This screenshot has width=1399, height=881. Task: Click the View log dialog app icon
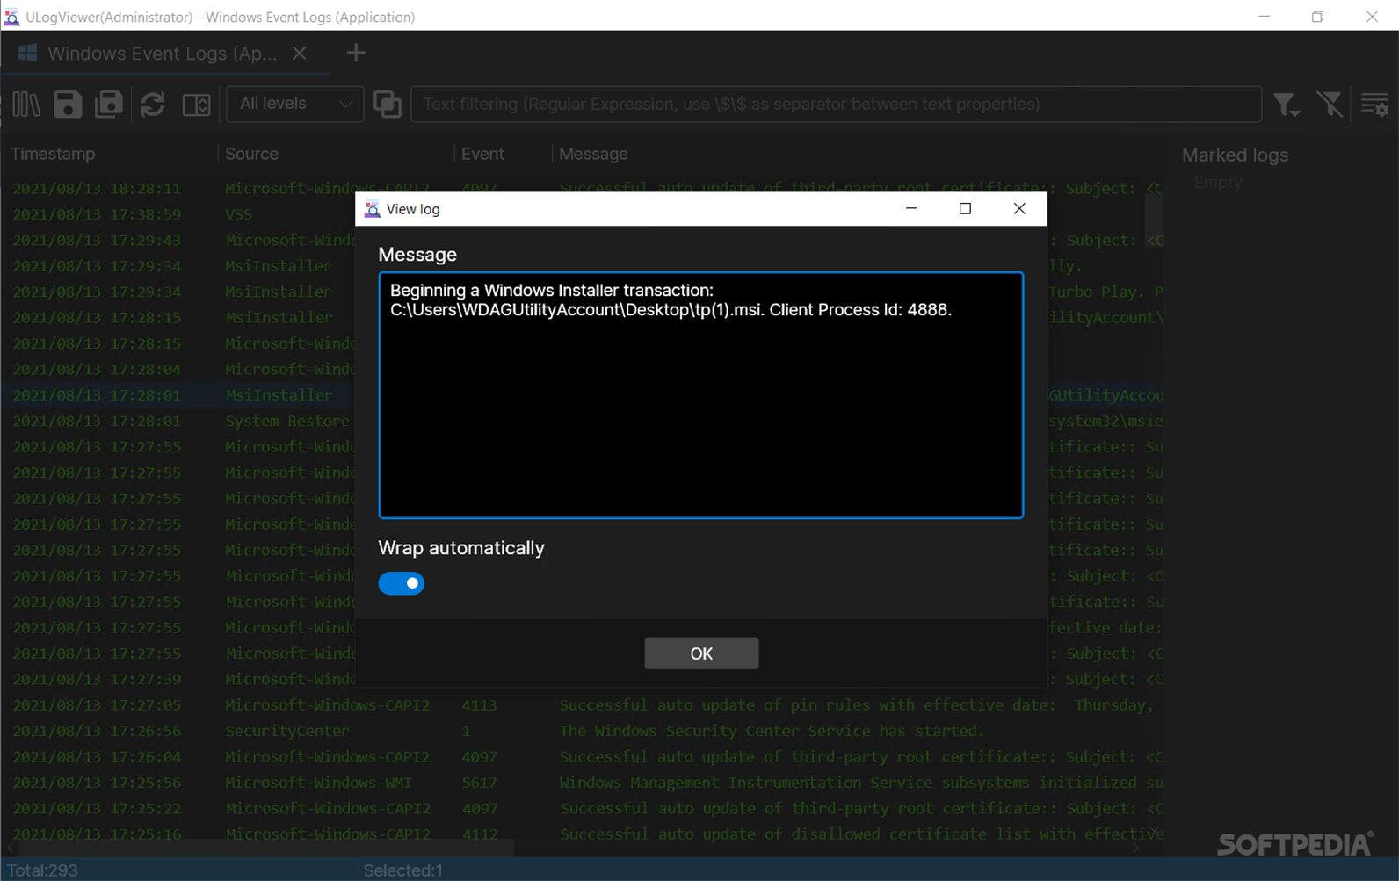tap(373, 209)
